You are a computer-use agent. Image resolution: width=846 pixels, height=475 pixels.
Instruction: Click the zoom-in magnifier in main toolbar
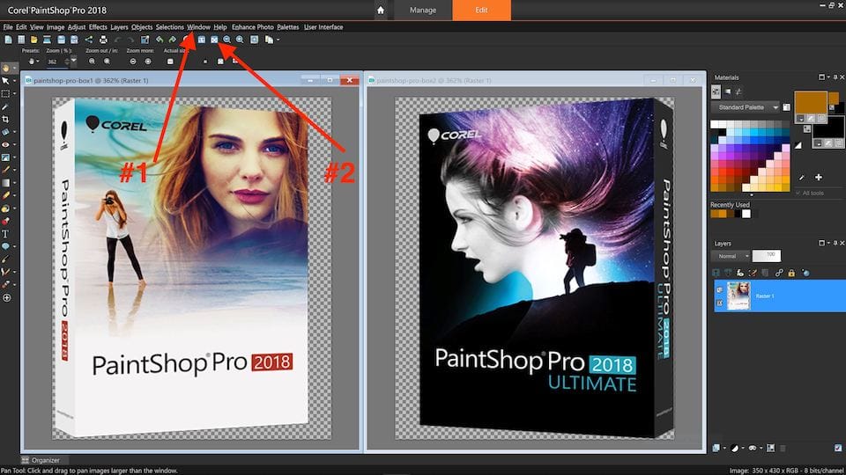pyautogui.click(x=240, y=40)
